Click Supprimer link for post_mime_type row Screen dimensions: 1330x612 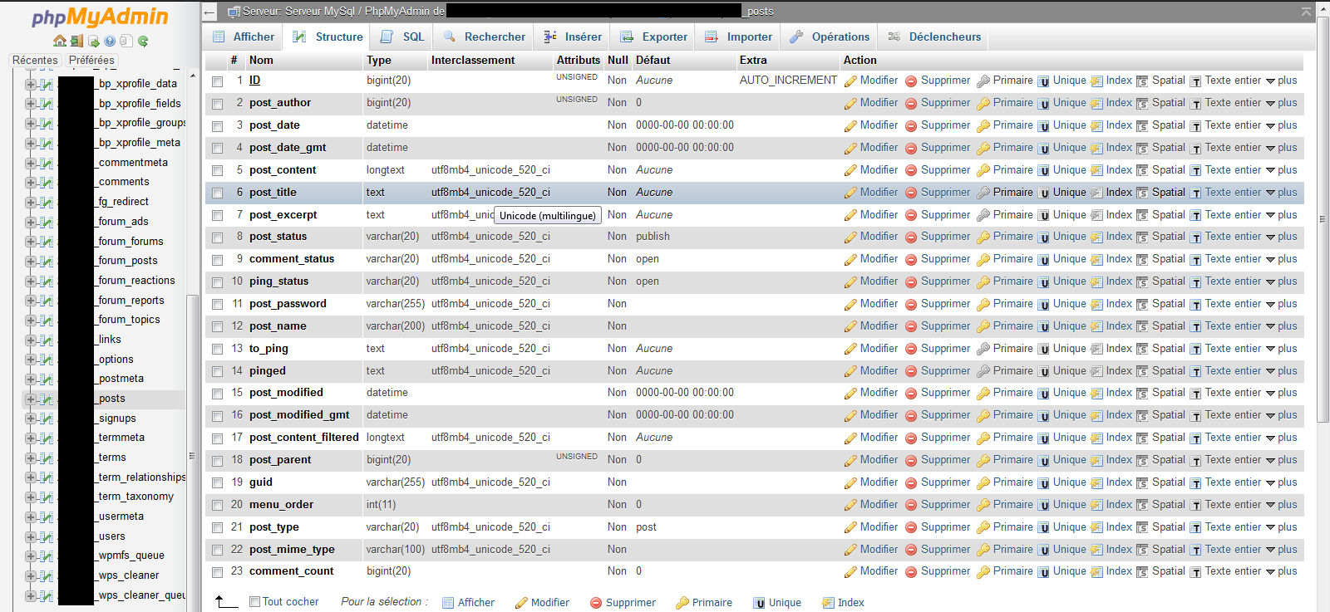coord(945,550)
